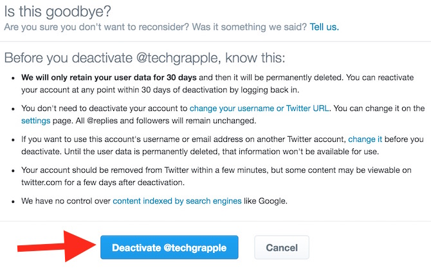Screen dimensions: 431x271
Task: Cancel the account deactivation
Action: 281,247
